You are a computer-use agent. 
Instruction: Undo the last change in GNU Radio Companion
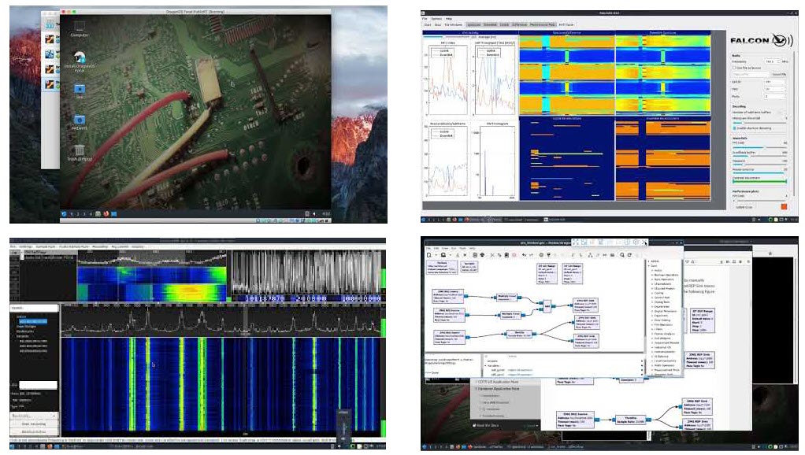[x=524, y=255]
